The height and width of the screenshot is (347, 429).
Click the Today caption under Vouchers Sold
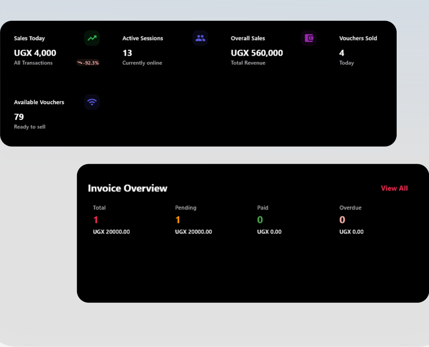click(346, 63)
